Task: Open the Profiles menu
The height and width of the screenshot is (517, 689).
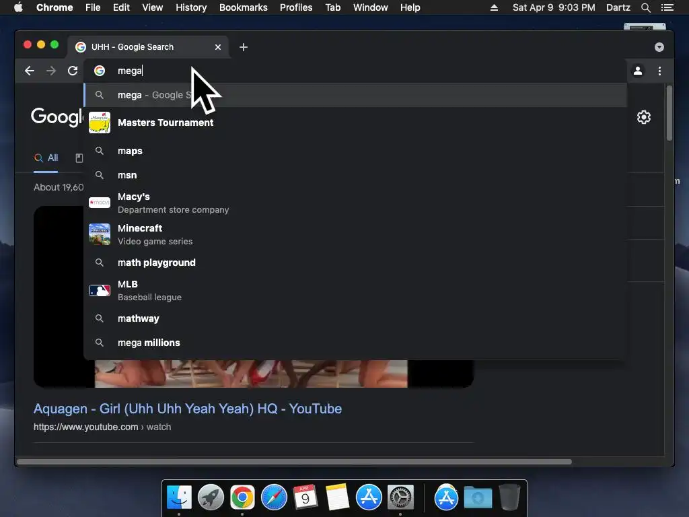Action: [x=296, y=7]
